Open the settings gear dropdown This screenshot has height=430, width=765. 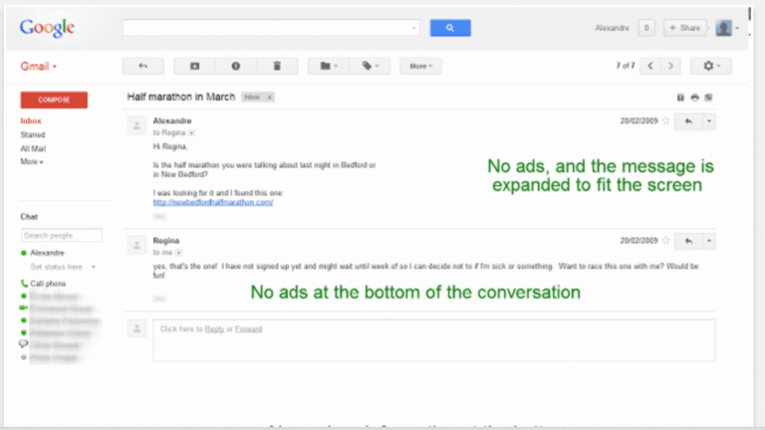tap(711, 66)
